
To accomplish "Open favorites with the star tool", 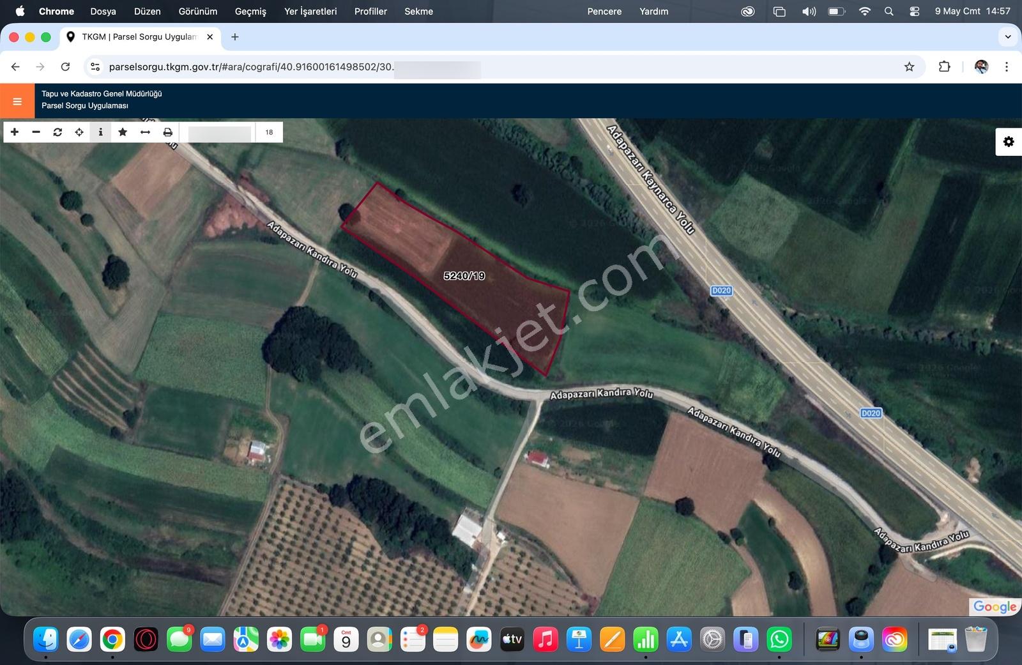I will point(123,132).
